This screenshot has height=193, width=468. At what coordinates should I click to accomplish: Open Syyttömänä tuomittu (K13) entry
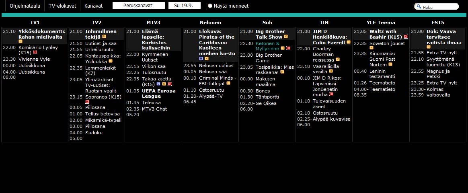click(443, 62)
